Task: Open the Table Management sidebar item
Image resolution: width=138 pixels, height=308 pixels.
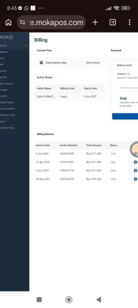Action: coord(8,109)
